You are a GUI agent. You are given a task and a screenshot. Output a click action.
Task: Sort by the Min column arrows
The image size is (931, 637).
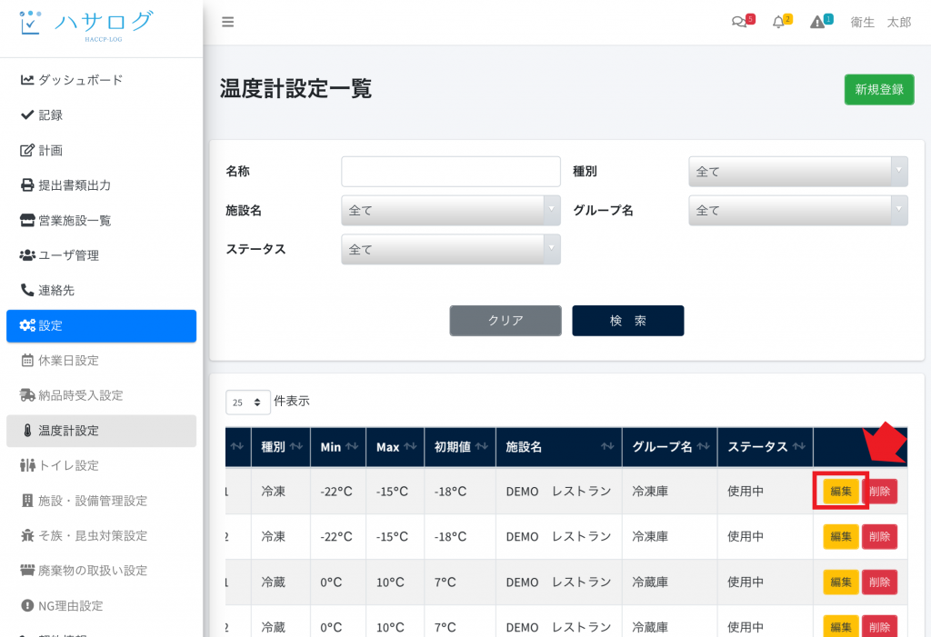click(353, 447)
